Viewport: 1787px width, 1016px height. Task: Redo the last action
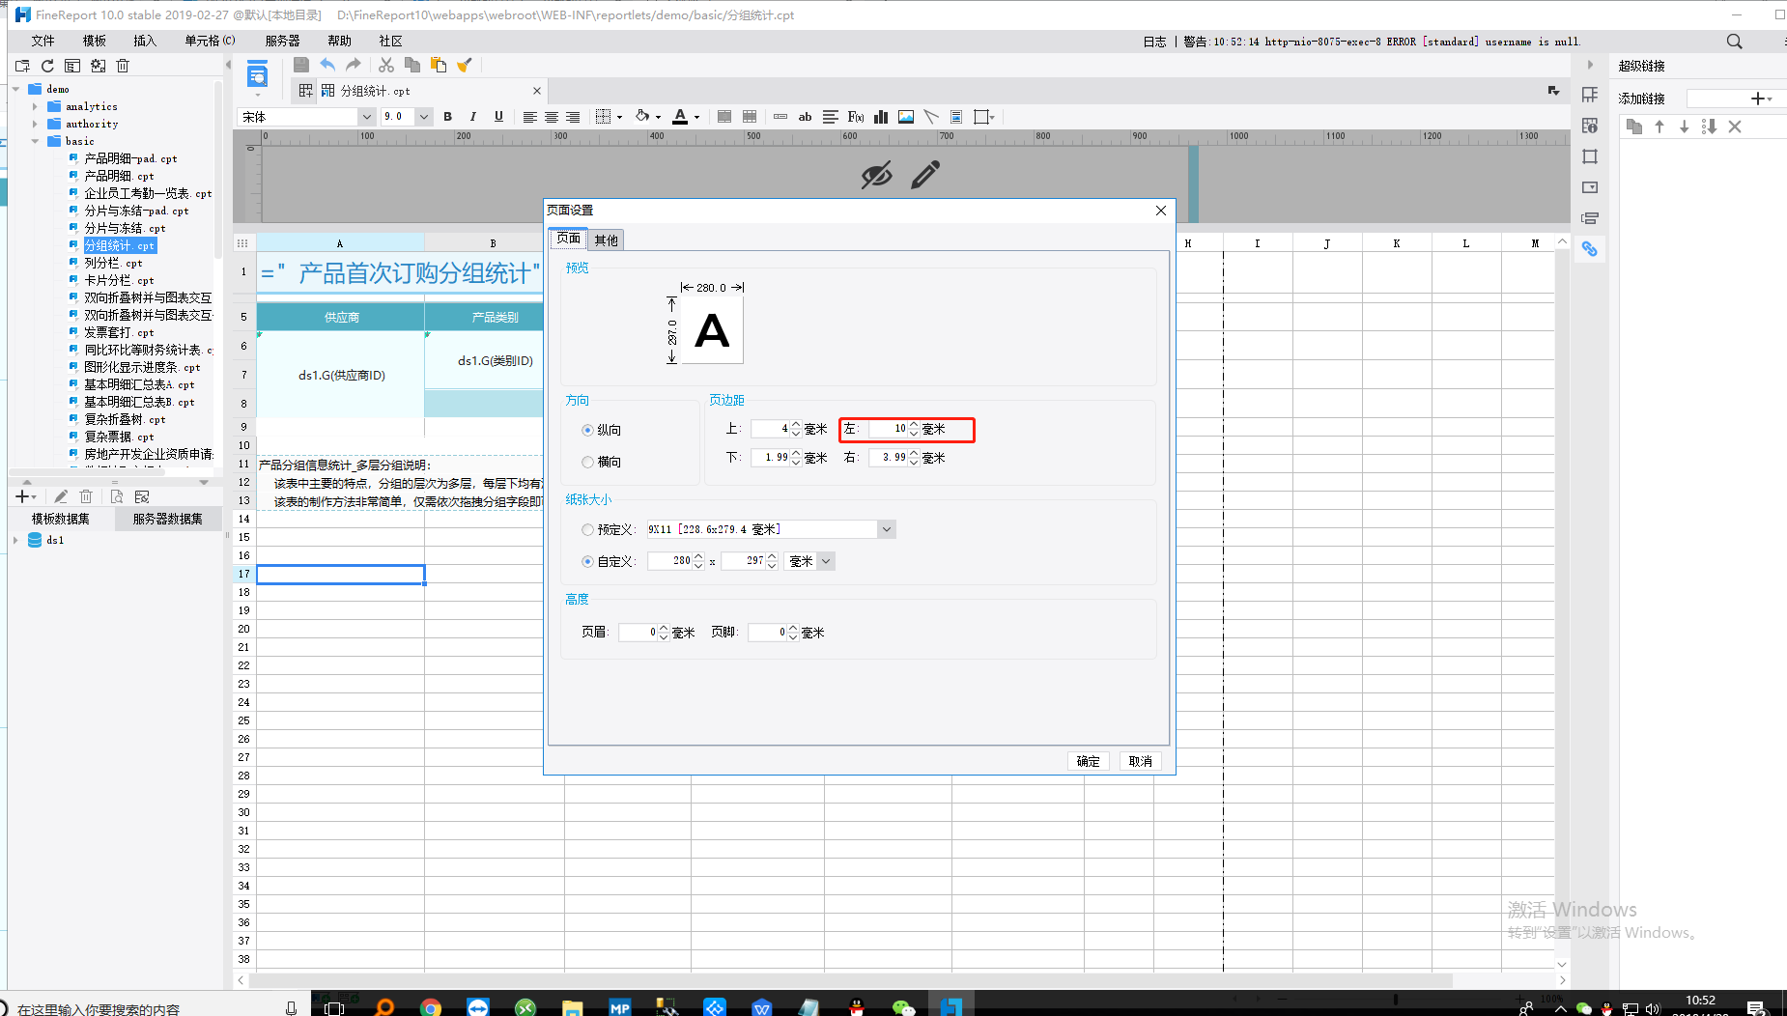point(354,65)
